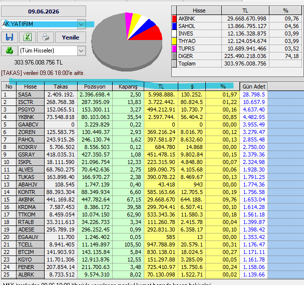Sort main table by Hisse column header
The height and width of the screenshot is (285, 304).
click(30, 86)
